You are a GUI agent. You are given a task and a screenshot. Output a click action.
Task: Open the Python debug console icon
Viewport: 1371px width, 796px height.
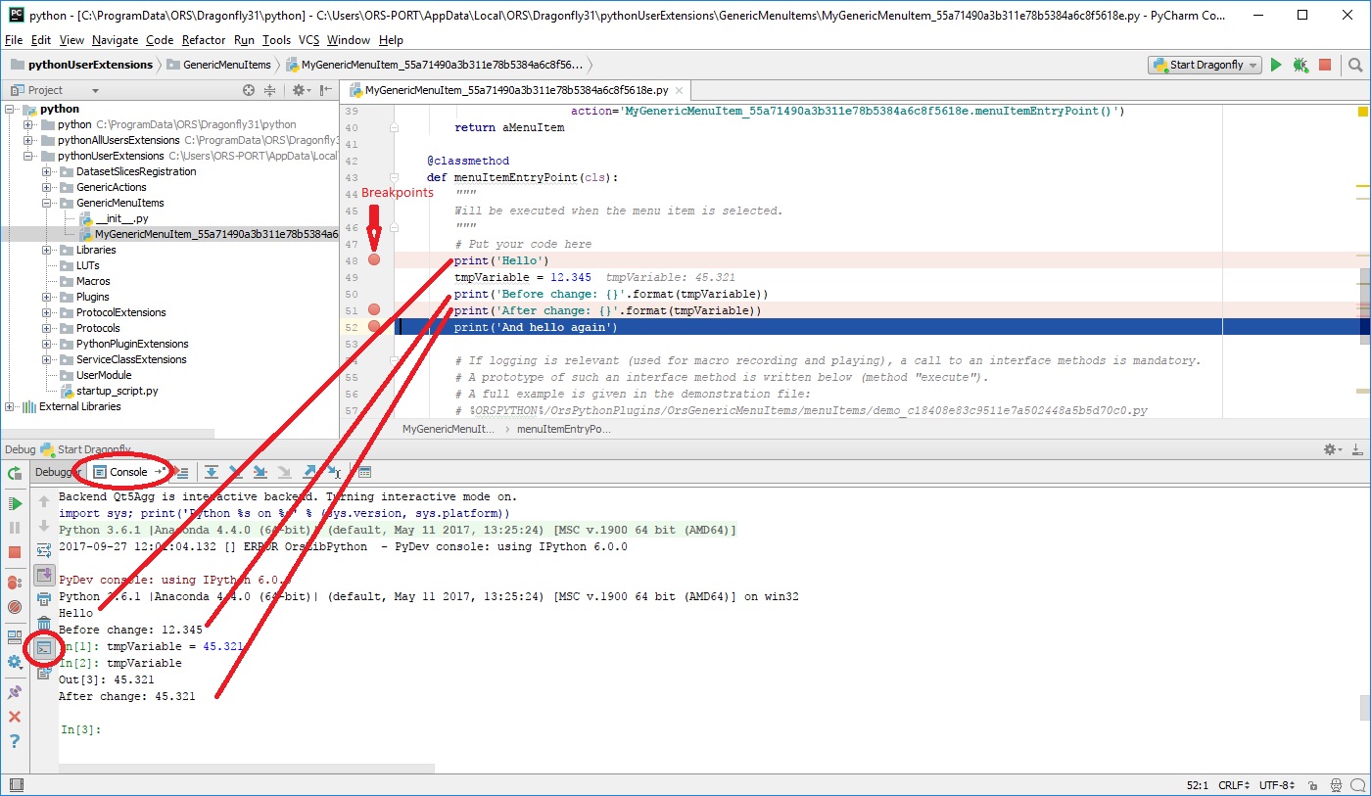pyautogui.click(x=43, y=648)
